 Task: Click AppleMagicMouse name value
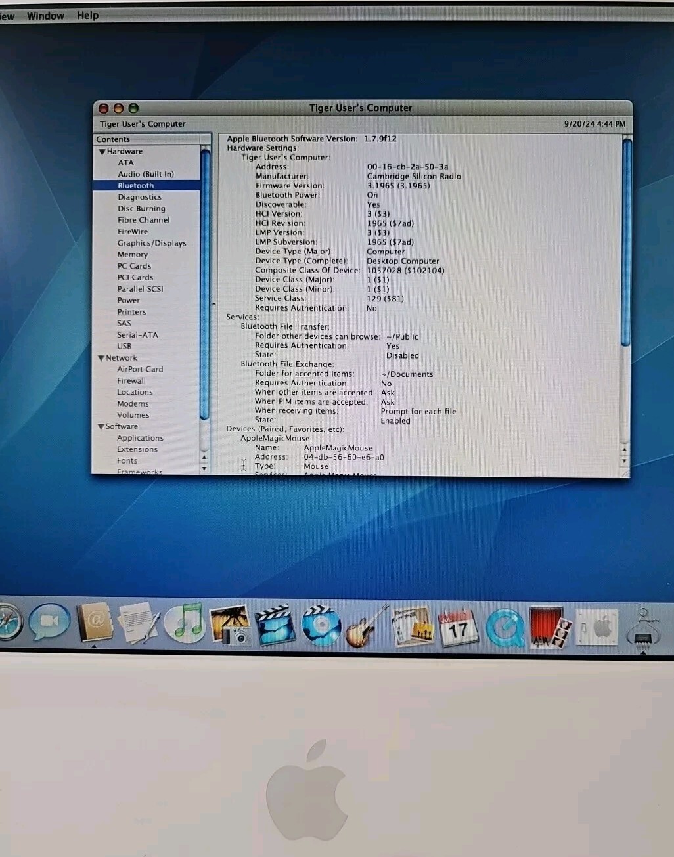(x=338, y=449)
